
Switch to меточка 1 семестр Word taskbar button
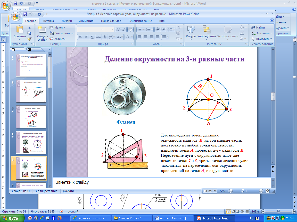coord(173,218)
